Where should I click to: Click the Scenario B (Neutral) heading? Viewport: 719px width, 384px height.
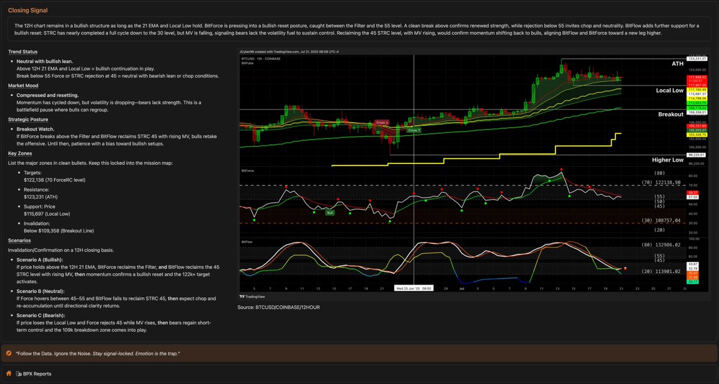[x=42, y=291]
